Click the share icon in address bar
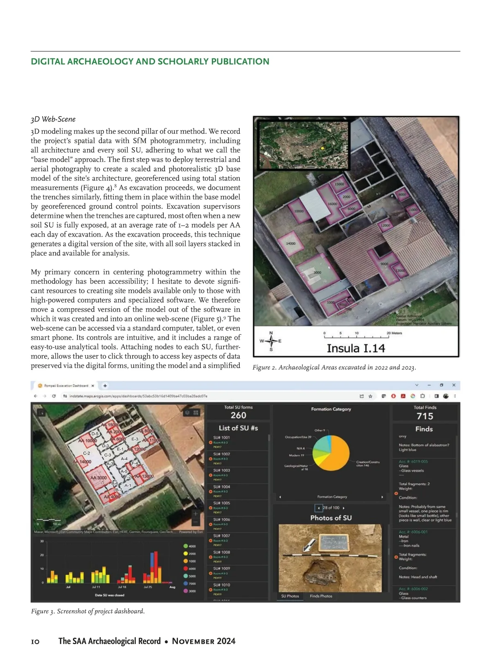Screen dimensions: 491x667 point(362,396)
